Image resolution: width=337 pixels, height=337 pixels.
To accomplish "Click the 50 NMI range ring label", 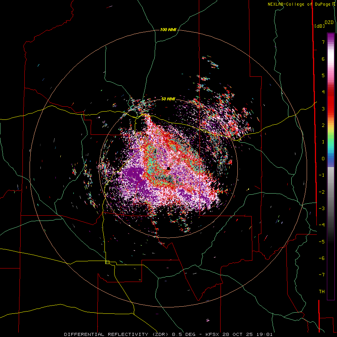I will (168, 99).
